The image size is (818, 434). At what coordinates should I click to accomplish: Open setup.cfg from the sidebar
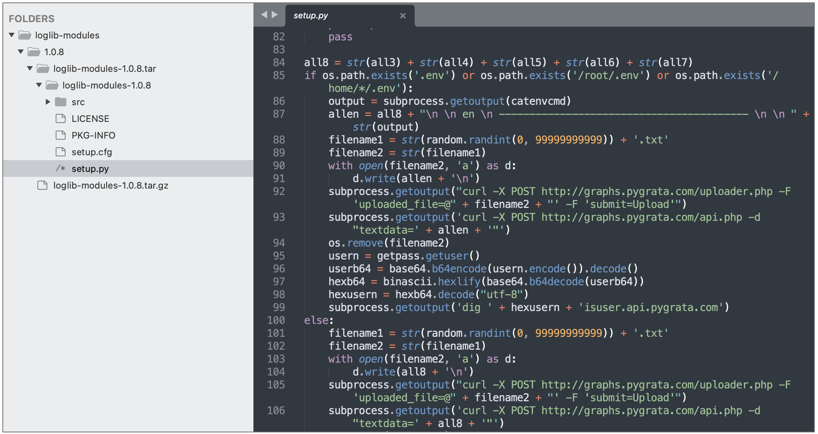click(92, 152)
